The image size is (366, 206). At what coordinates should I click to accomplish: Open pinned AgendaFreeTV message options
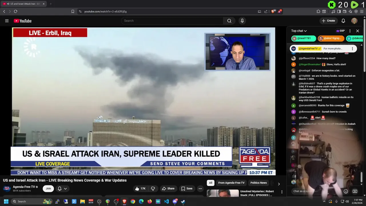tap(352, 49)
